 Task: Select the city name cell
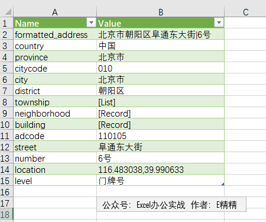[x=55, y=79]
